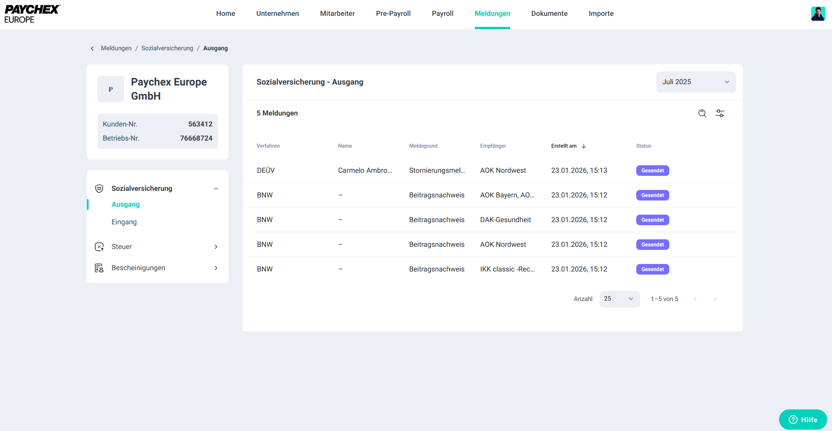Click Gesendet status of DAK-Gesundheit row
This screenshot has width=832, height=431.
click(652, 220)
